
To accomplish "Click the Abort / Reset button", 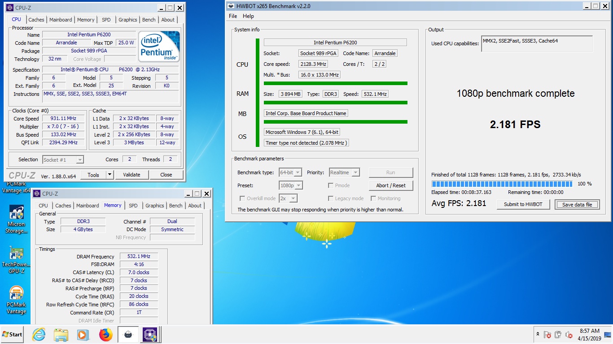I will coord(391,185).
